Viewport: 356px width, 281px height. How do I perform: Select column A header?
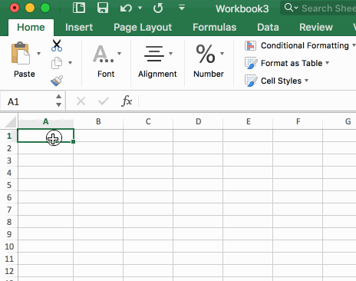[x=46, y=121]
